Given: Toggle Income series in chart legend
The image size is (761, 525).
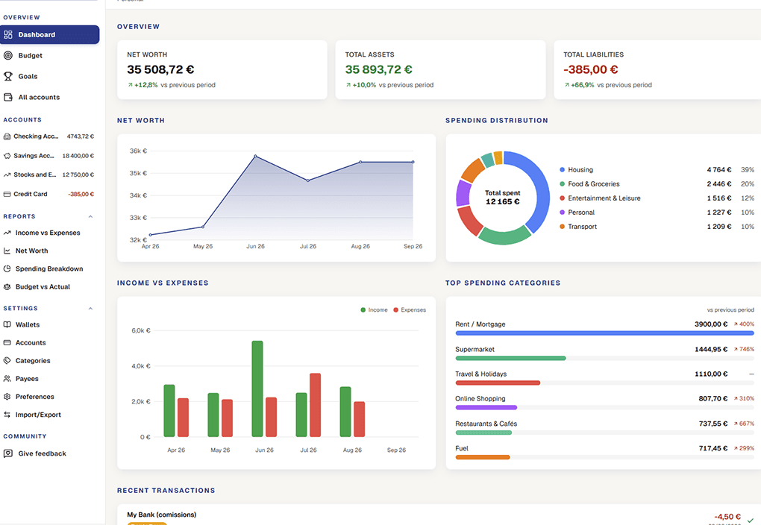Looking at the screenshot, I should [x=374, y=309].
